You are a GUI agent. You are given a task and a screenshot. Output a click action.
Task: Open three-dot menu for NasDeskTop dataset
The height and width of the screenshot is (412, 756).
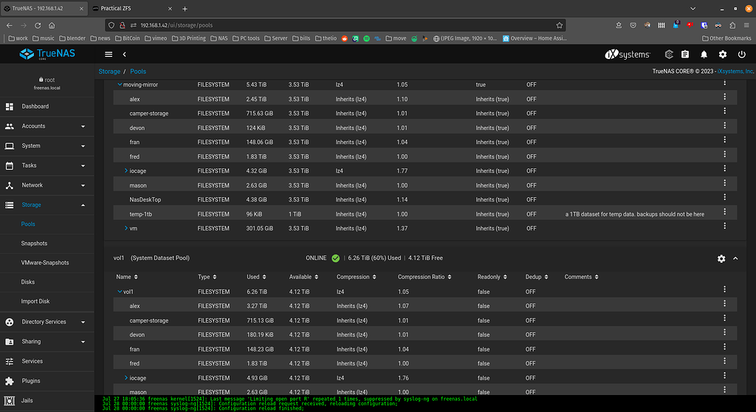724,199
